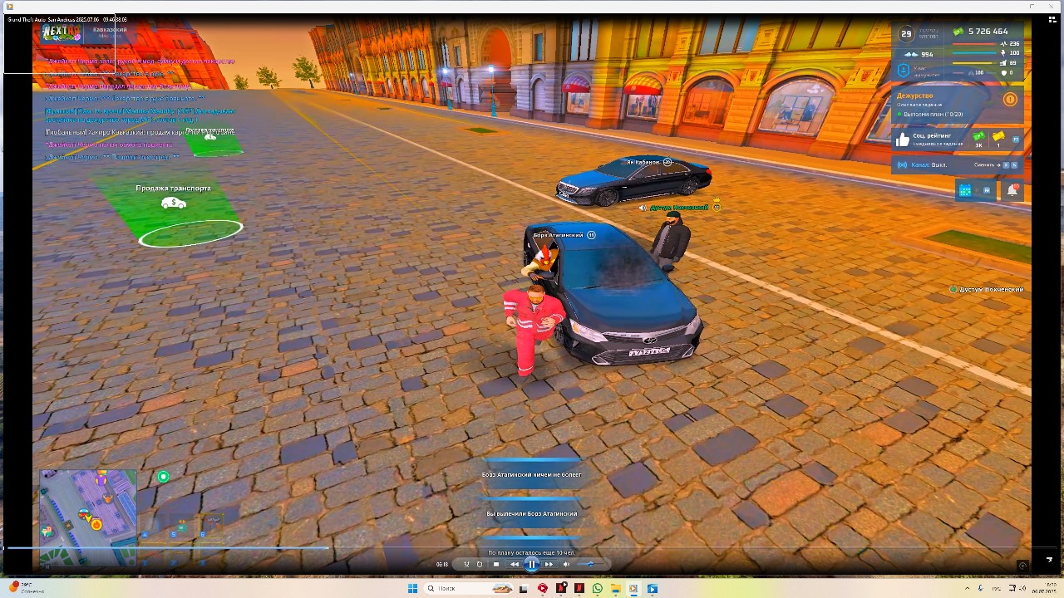The width and height of the screenshot is (1064, 598).
Task: Click the immunity shield icon
Action: pyautogui.click(x=904, y=71)
